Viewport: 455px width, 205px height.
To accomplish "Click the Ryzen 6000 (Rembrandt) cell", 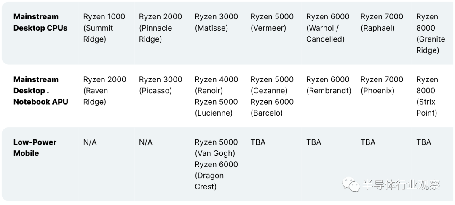I will [329, 85].
